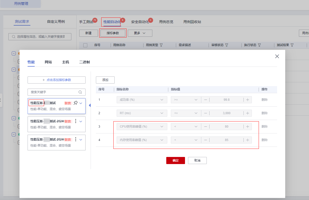Select all rows with header checkbox
Image resolution: width=309 pixels, height=200 pixels.
pos(85,45)
